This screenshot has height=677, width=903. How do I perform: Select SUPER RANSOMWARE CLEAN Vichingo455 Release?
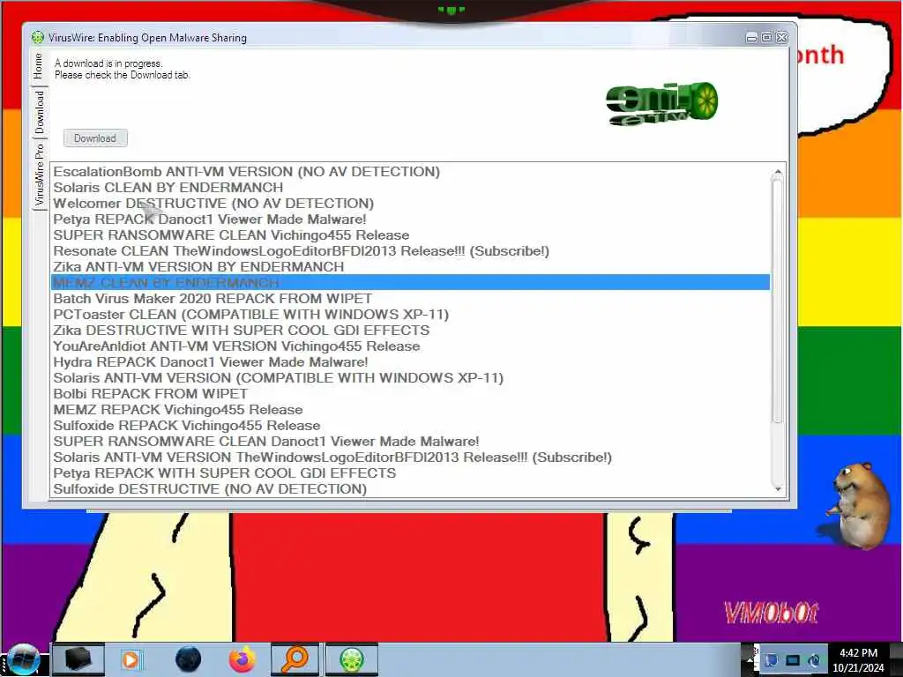point(411,234)
